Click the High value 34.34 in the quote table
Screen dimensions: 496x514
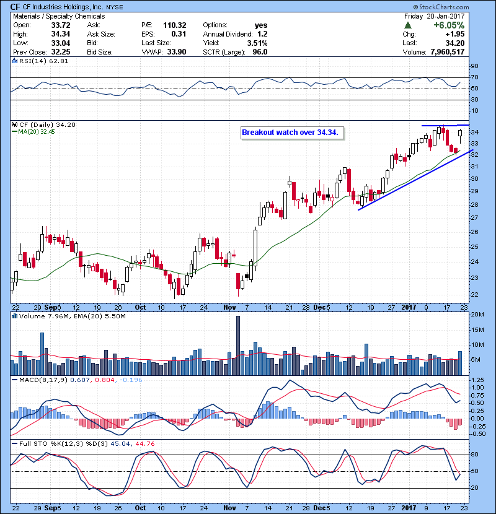click(61, 34)
